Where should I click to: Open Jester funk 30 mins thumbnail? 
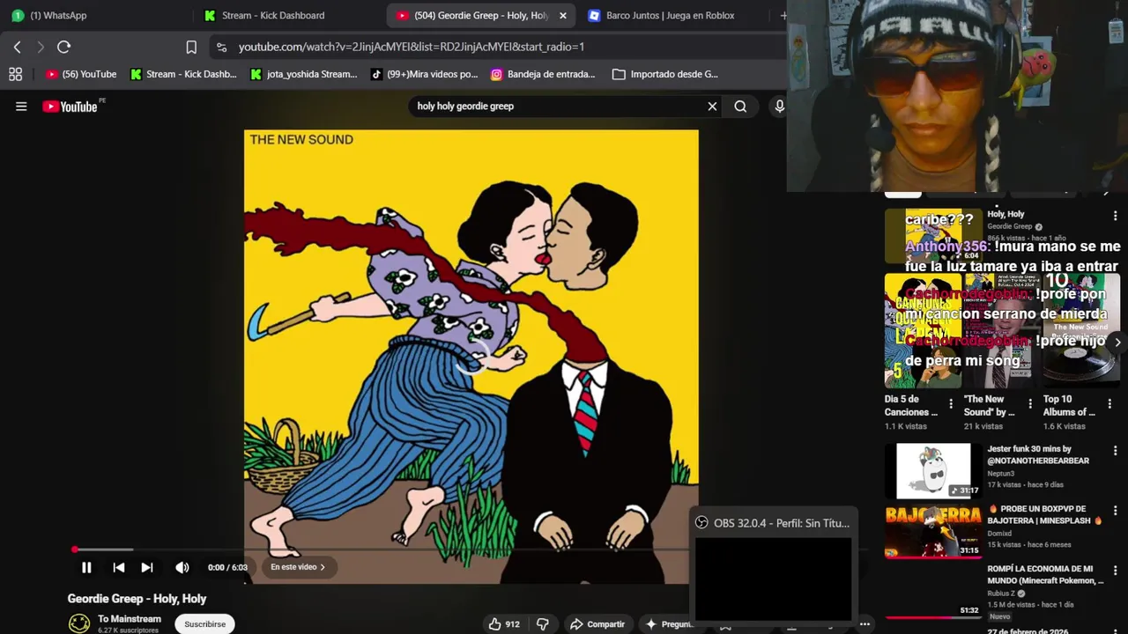coord(933,470)
